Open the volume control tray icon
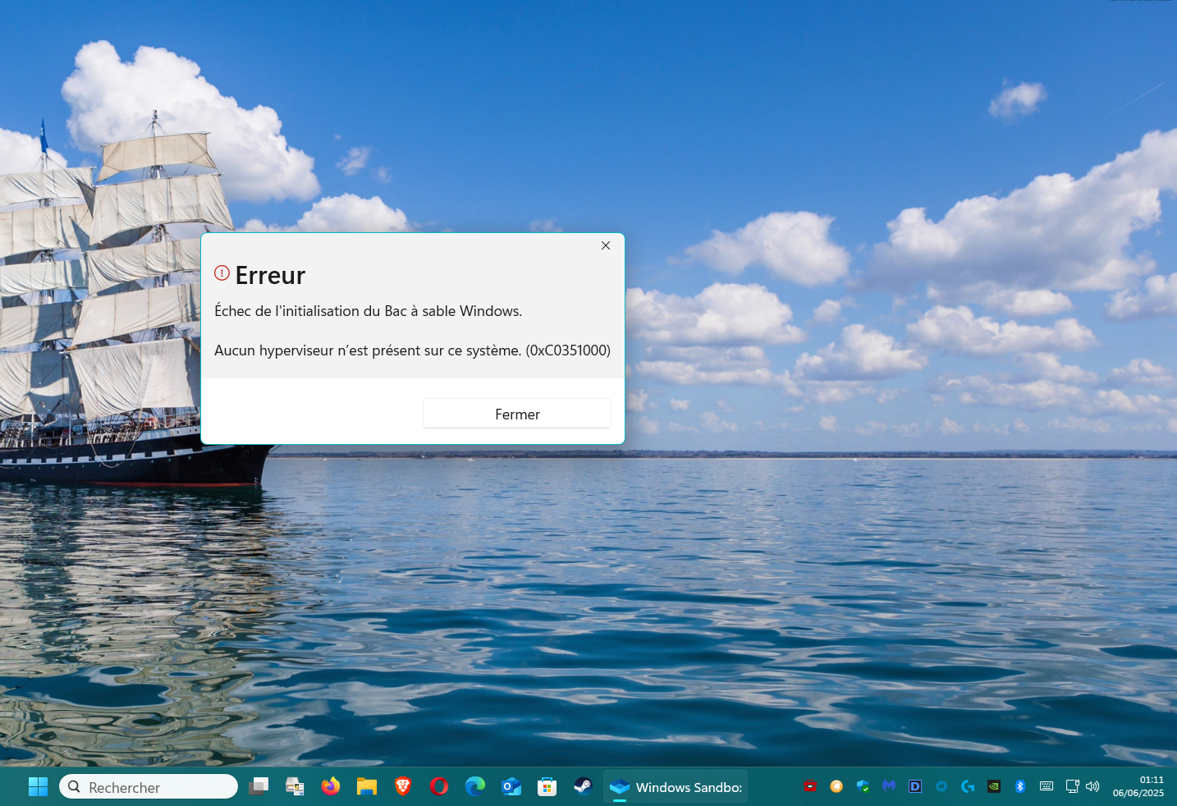This screenshot has height=806, width=1177. tap(1092, 785)
